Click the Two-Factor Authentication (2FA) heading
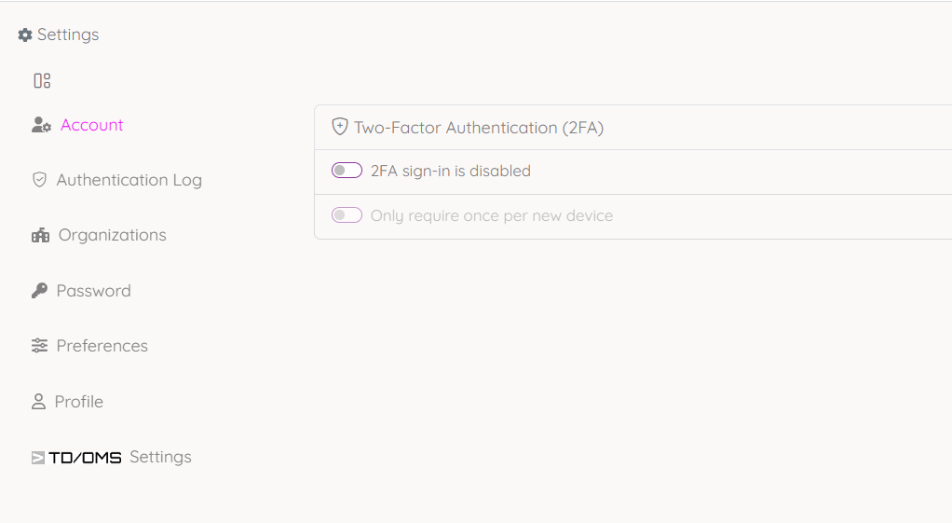Screen dimensions: 952x523 pos(479,128)
